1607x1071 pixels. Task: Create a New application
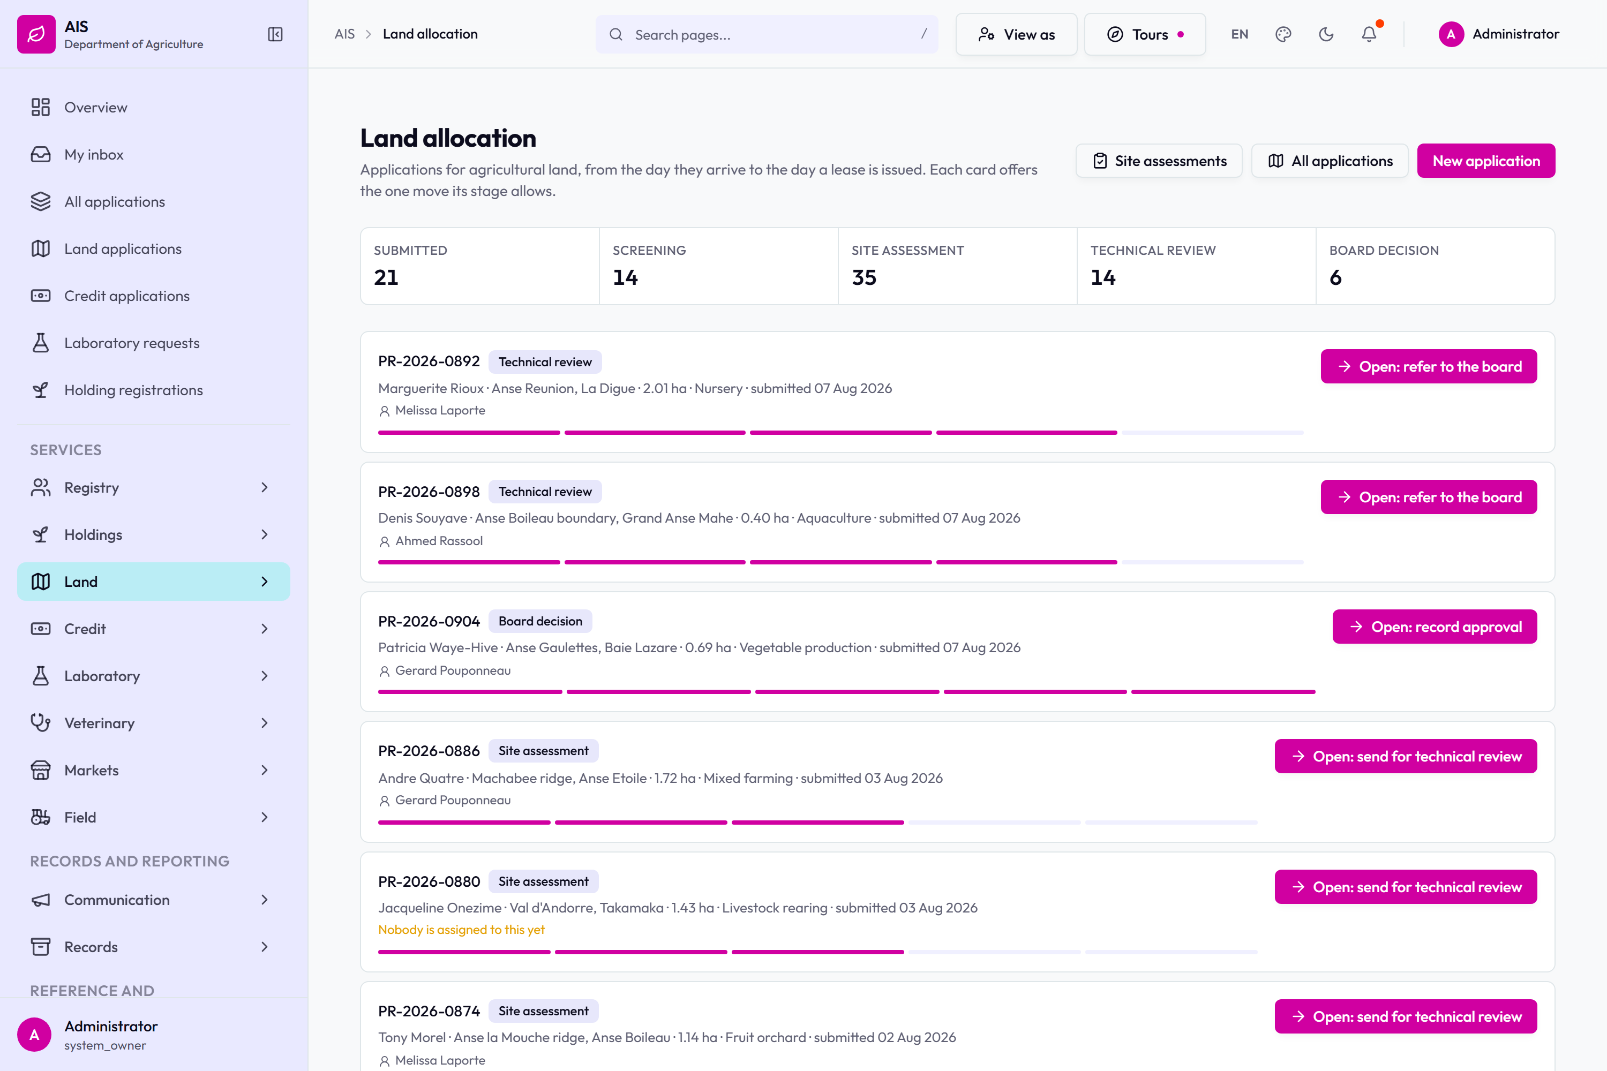coord(1486,161)
